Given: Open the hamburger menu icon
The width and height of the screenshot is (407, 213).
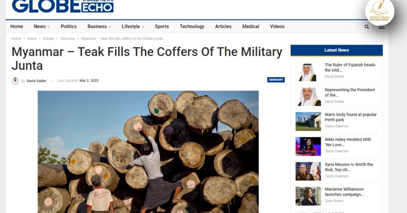Looking at the screenshot, I should click(x=382, y=27).
